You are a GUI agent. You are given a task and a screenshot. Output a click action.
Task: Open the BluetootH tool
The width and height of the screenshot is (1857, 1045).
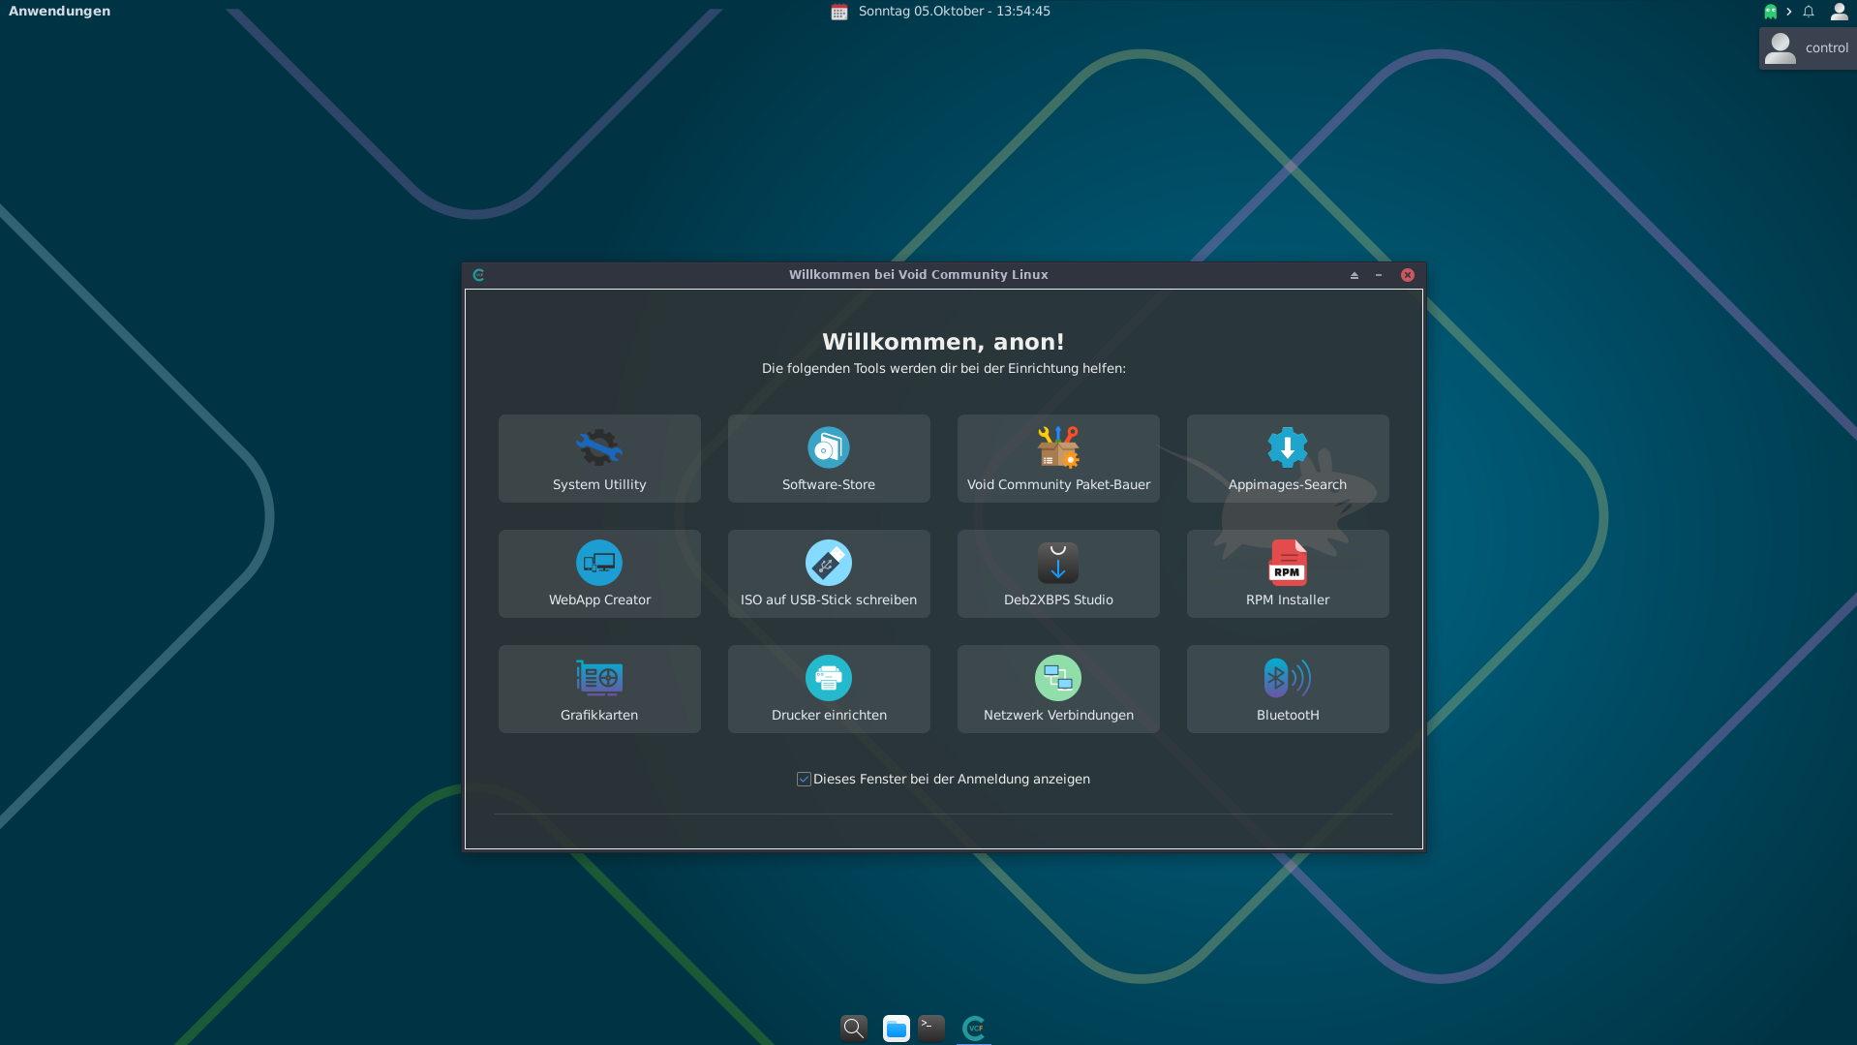1287,689
